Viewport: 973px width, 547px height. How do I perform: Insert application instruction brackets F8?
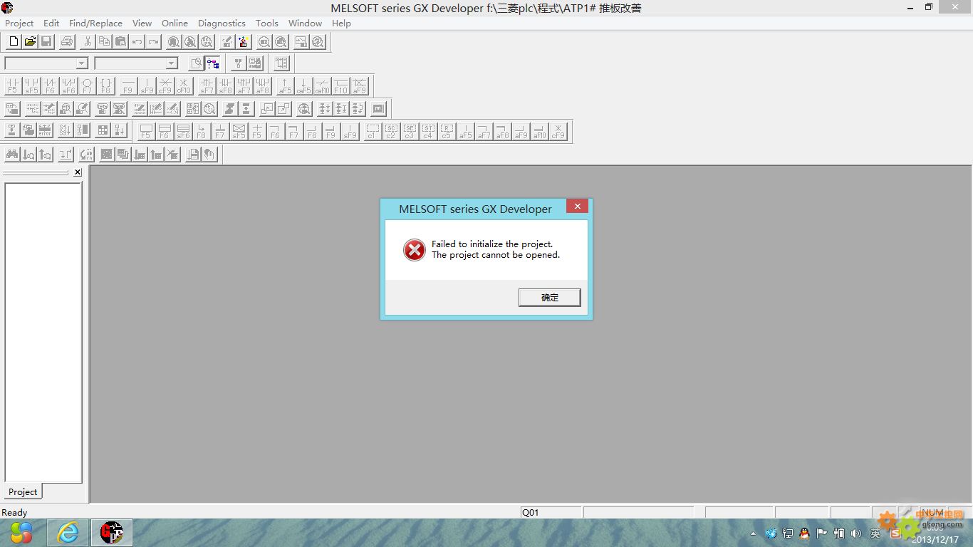[105, 86]
